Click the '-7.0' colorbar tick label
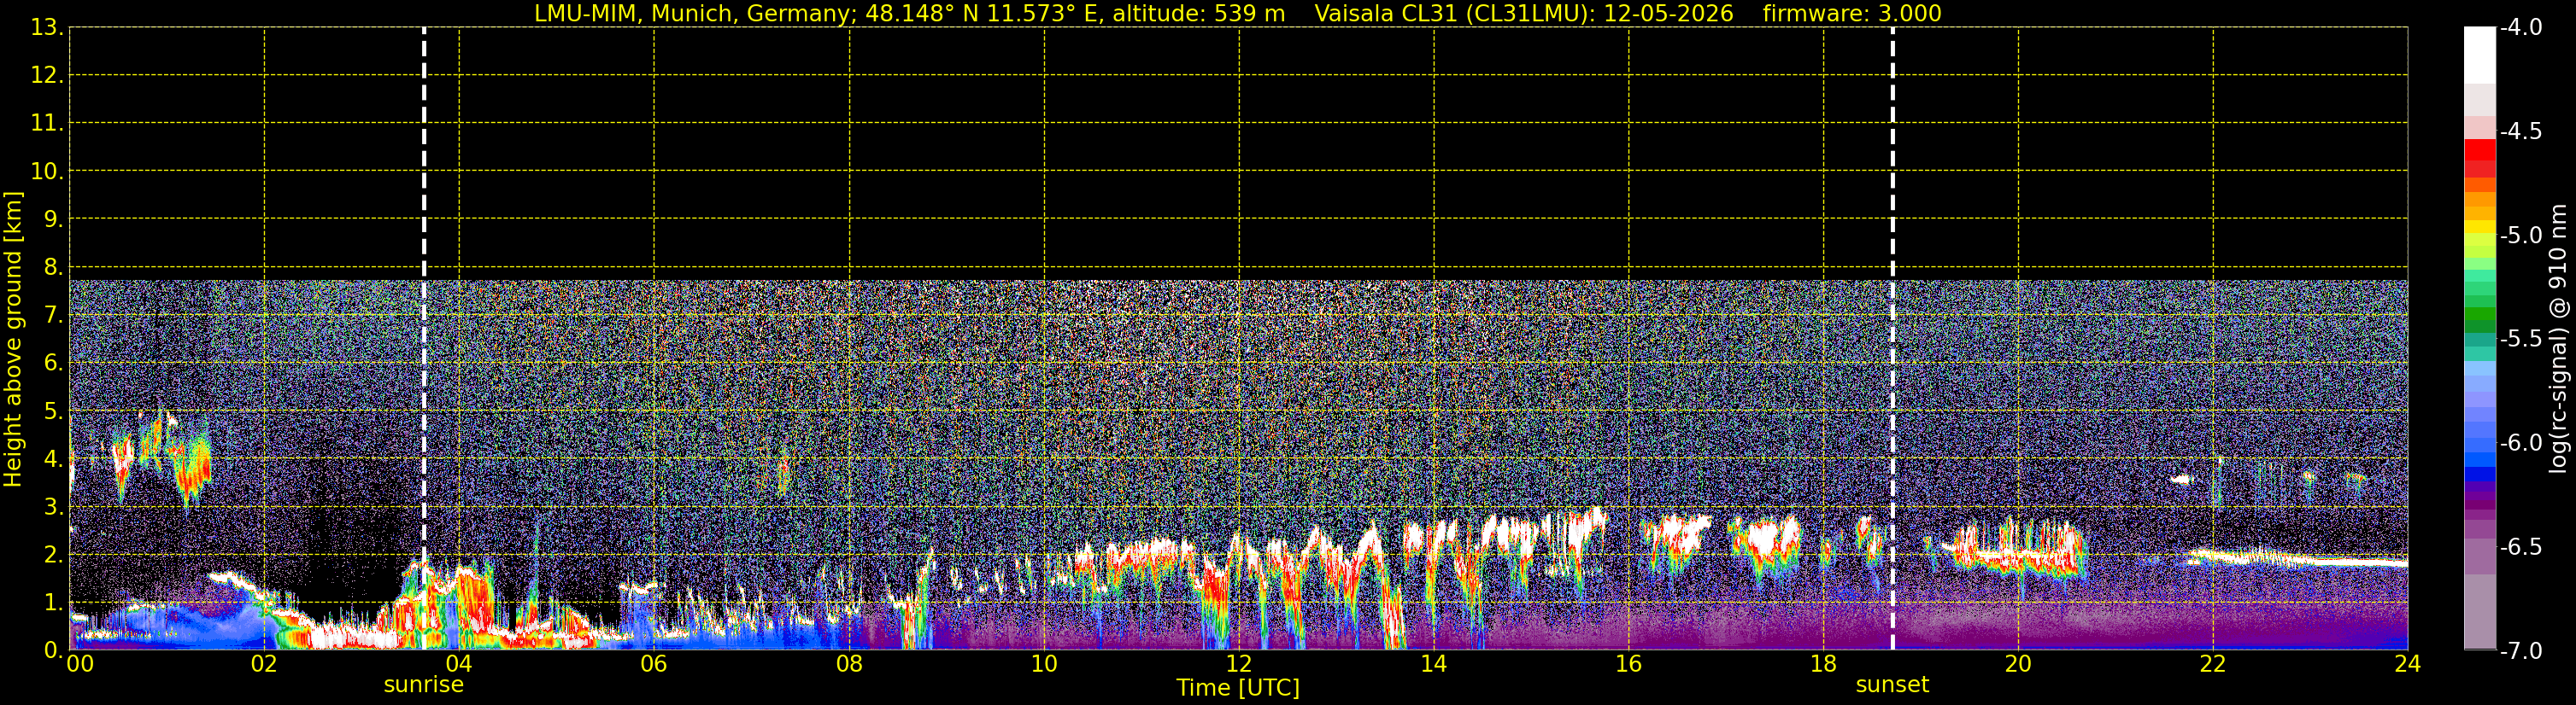 click(x=2520, y=651)
